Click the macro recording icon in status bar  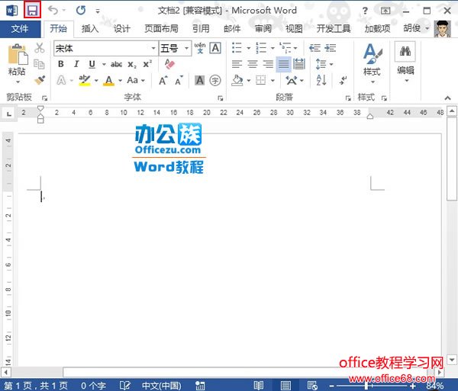pyautogui.click(x=200, y=386)
